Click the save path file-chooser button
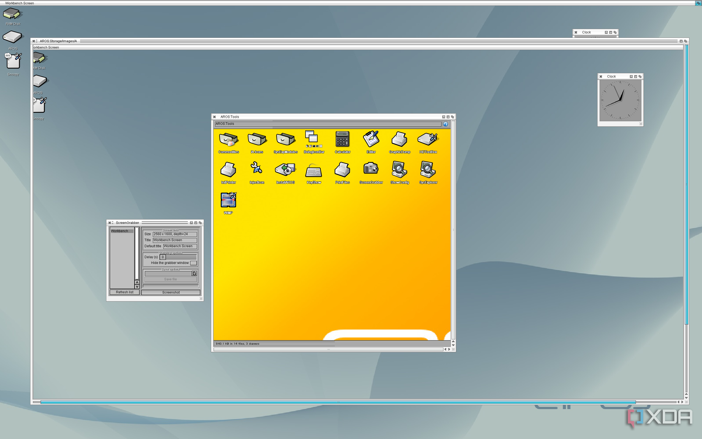The height and width of the screenshot is (439, 702). point(194,274)
